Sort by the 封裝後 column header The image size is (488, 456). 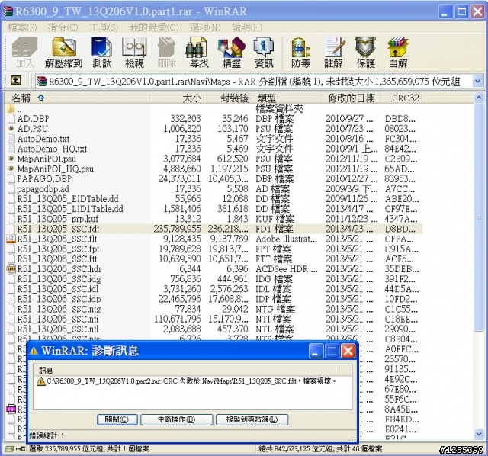227,98
